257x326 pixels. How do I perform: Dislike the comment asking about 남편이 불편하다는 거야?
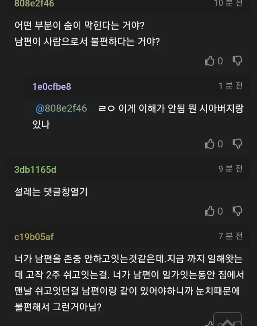(238, 61)
